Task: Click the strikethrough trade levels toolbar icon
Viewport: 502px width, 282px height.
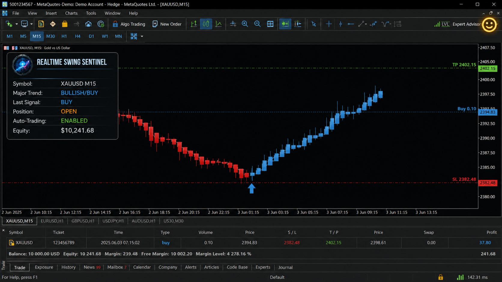Action: tap(77, 24)
